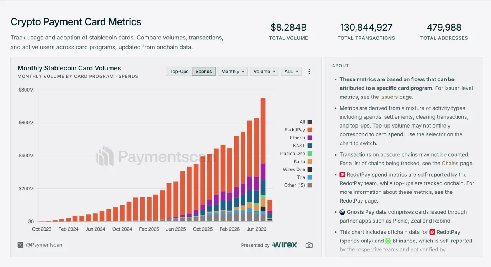
Task: Click the Feb 2025 x-axis label
Action: click(x=149, y=229)
